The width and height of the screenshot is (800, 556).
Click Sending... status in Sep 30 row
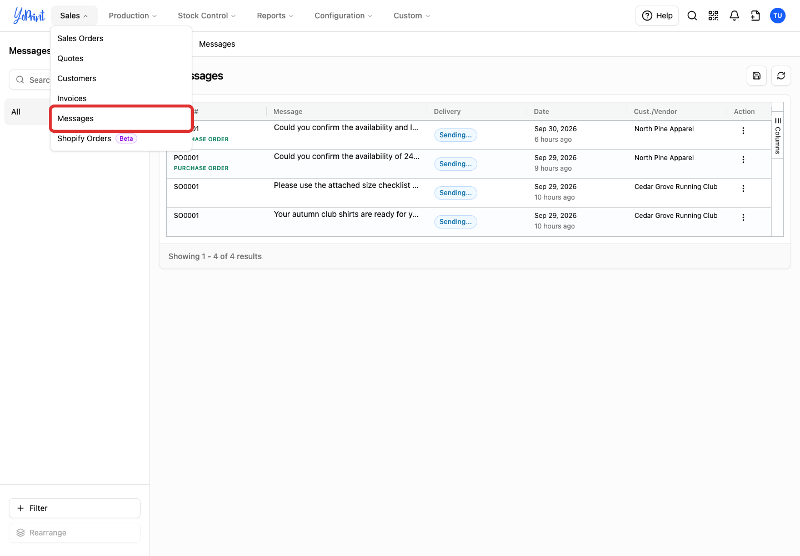pos(456,135)
